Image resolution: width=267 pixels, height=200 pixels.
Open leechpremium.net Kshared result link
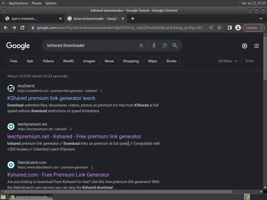(75, 136)
